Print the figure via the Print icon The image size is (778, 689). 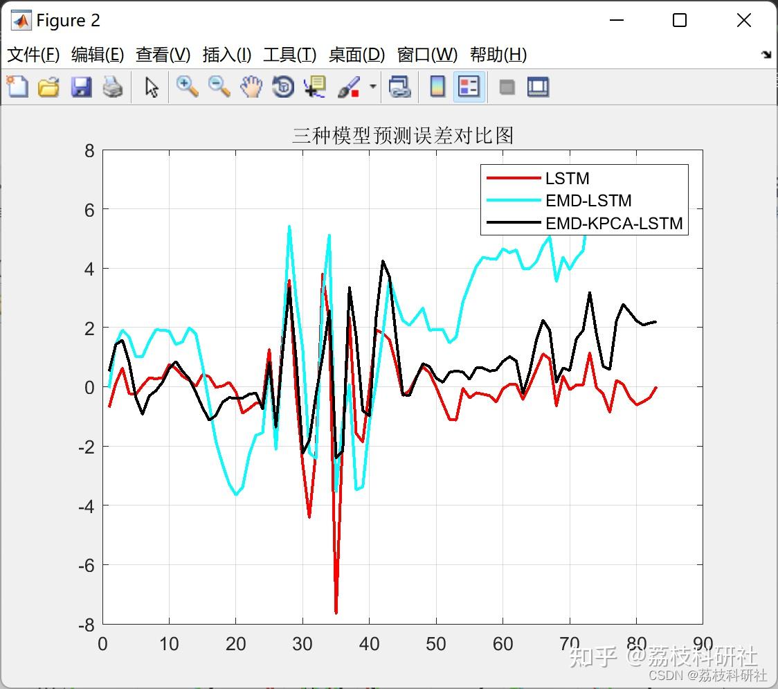click(114, 87)
